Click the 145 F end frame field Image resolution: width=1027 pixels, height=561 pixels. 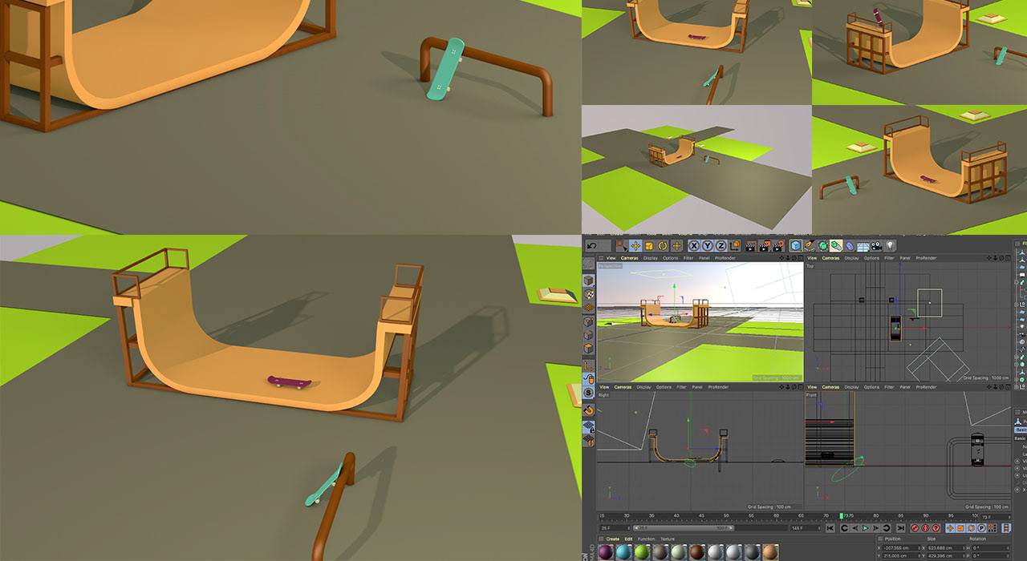[x=806, y=528]
